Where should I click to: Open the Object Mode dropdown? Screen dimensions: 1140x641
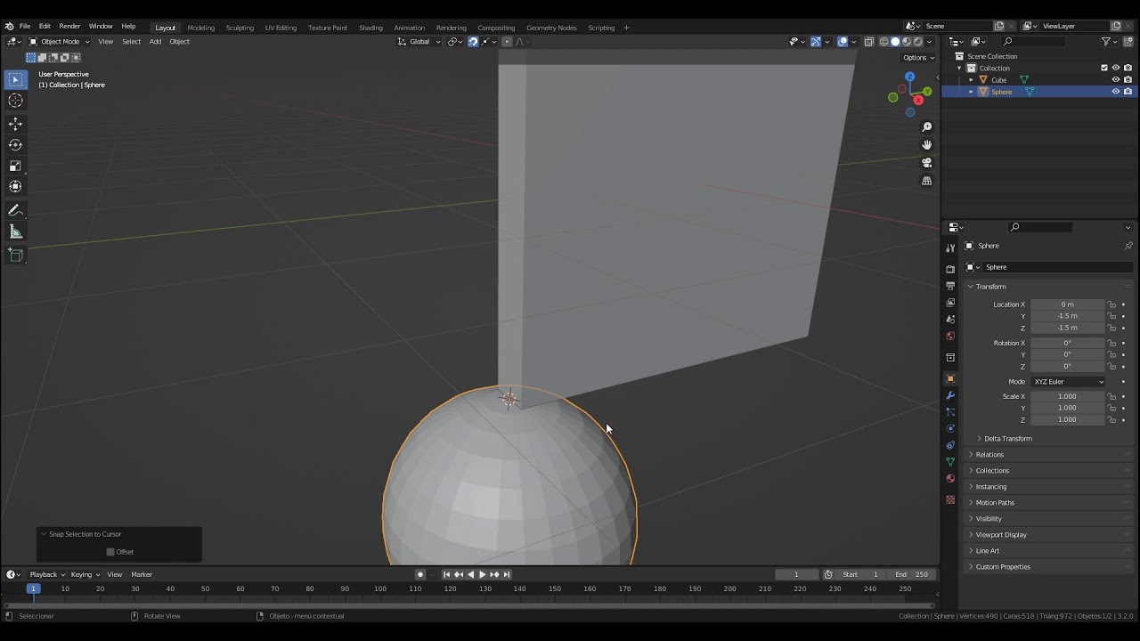point(59,42)
